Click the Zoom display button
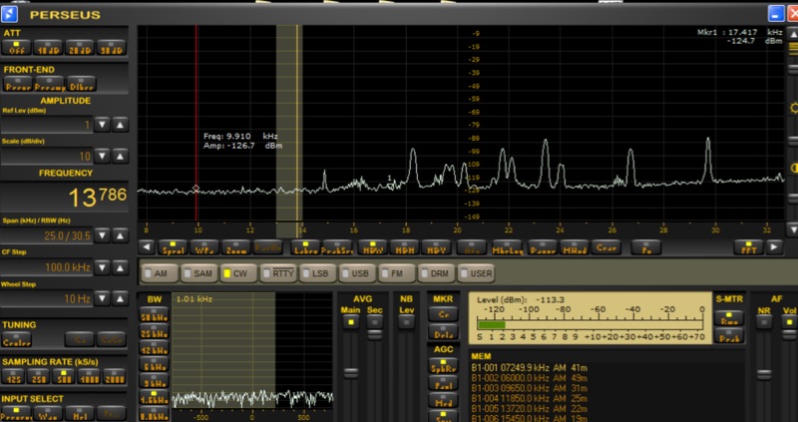The height and width of the screenshot is (422, 798). [x=236, y=247]
